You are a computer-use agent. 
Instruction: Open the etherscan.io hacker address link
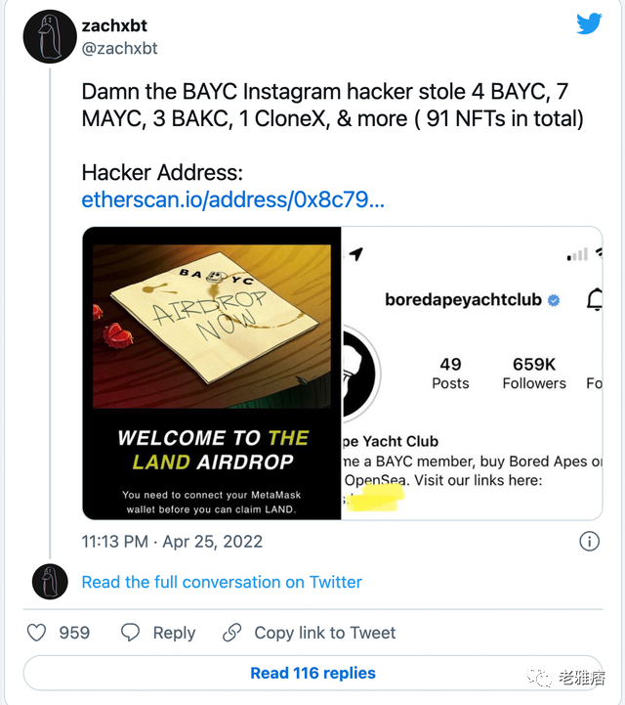pos(232,199)
